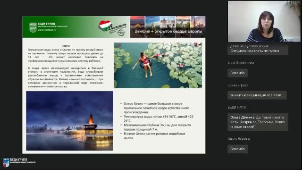This screenshot has height=170, width=302.
Task: Click the photo of woman floating among lilies
Action: (158, 65)
